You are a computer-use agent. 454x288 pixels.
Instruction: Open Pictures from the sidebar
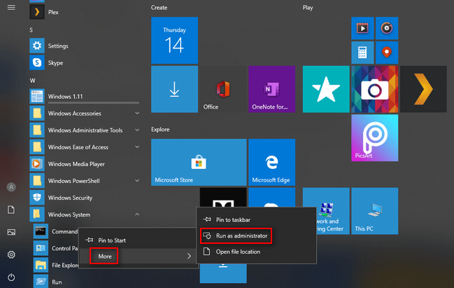coord(11,232)
